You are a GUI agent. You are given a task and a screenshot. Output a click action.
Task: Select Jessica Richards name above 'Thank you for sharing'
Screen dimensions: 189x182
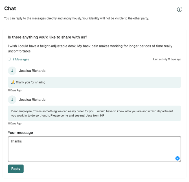coord(32,71)
